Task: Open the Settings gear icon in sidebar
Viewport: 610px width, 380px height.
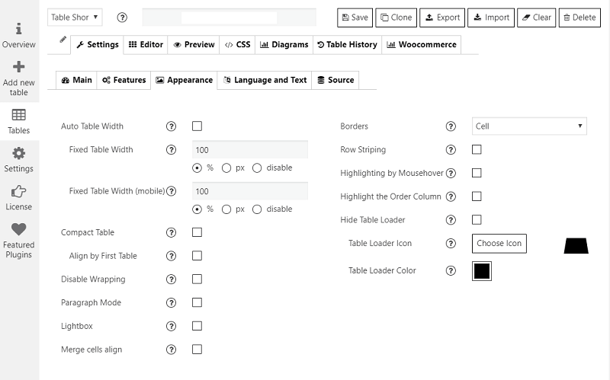Action: 19,153
